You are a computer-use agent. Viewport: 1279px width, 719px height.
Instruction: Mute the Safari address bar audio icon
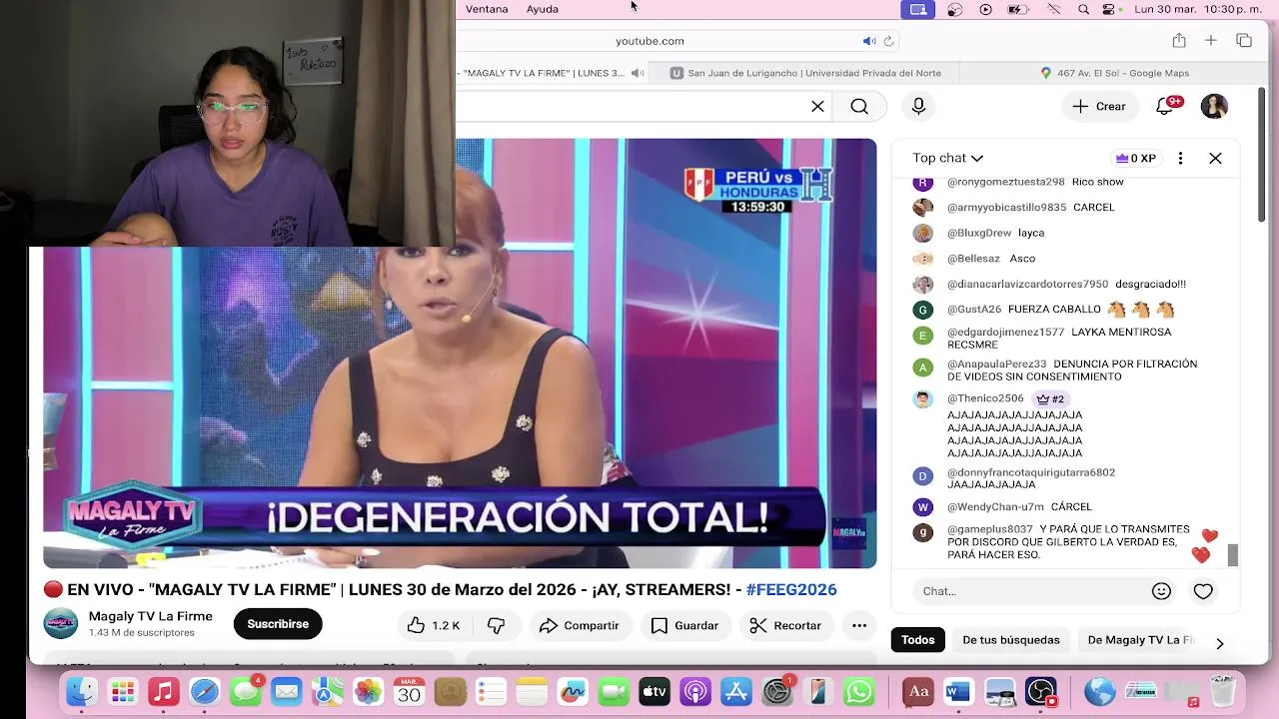868,41
